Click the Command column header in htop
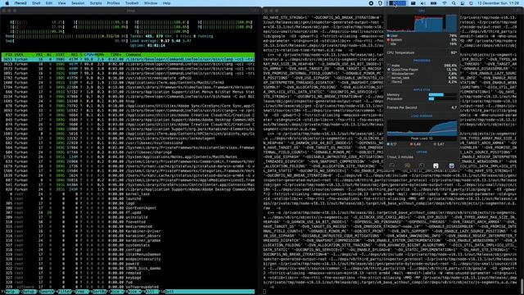524x295 pixels. pyautogui.click(x=133, y=55)
